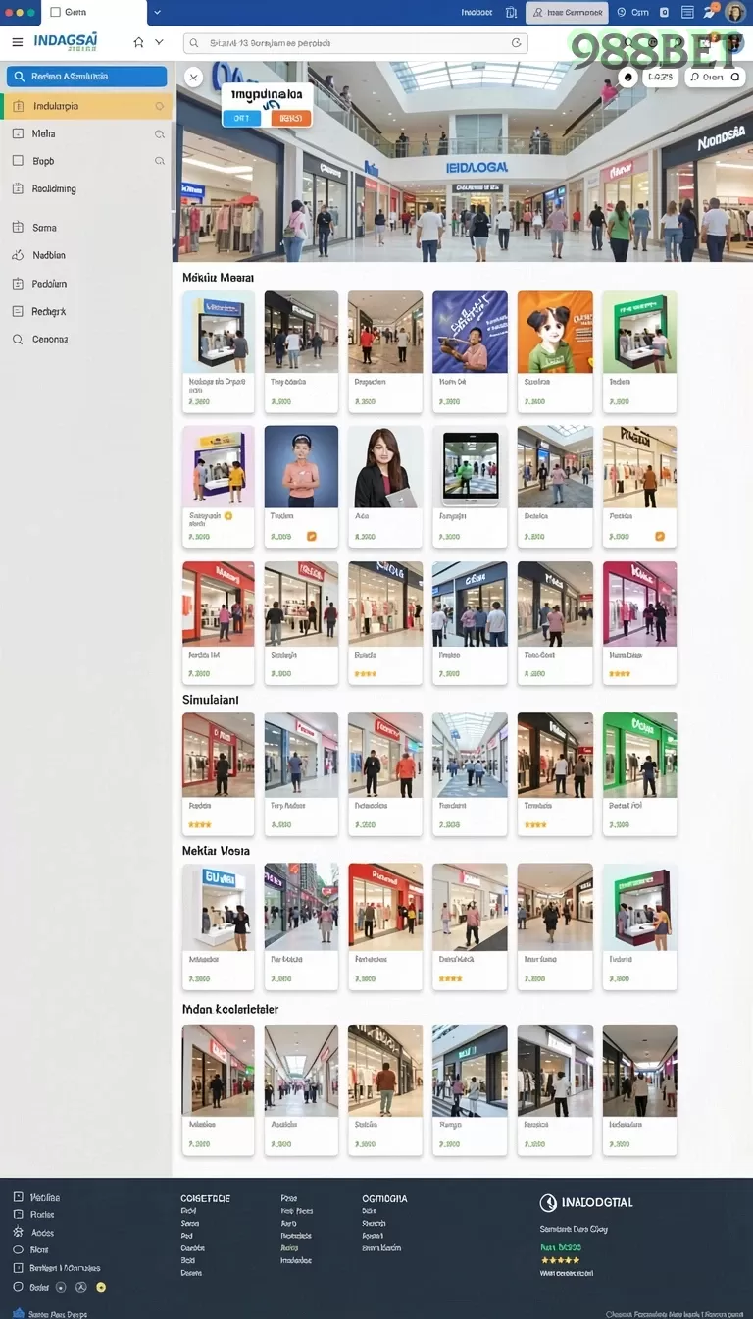Select Indulanpia in the sidebar
The height and width of the screenshot is (1319, 753).
pos(86,106)
